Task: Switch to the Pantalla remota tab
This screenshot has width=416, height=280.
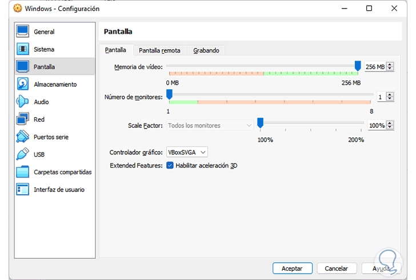Action: tap(159, 50)
